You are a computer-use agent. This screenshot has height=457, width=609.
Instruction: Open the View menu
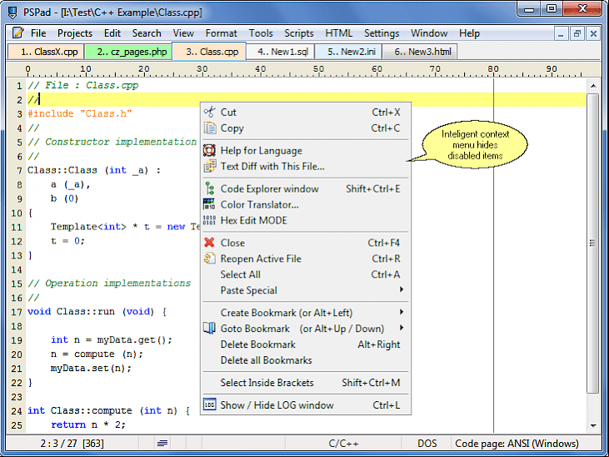pyautogui.click(x=183, y=33)
